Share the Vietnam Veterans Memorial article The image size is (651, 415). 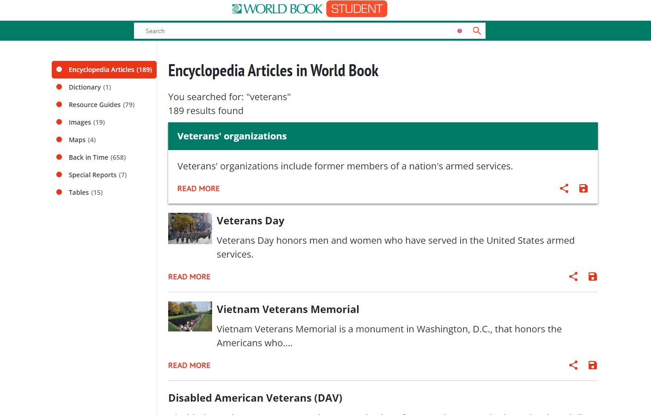point(573,365)
